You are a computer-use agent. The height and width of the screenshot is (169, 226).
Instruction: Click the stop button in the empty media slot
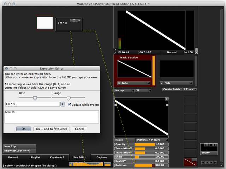pos(210,145)
